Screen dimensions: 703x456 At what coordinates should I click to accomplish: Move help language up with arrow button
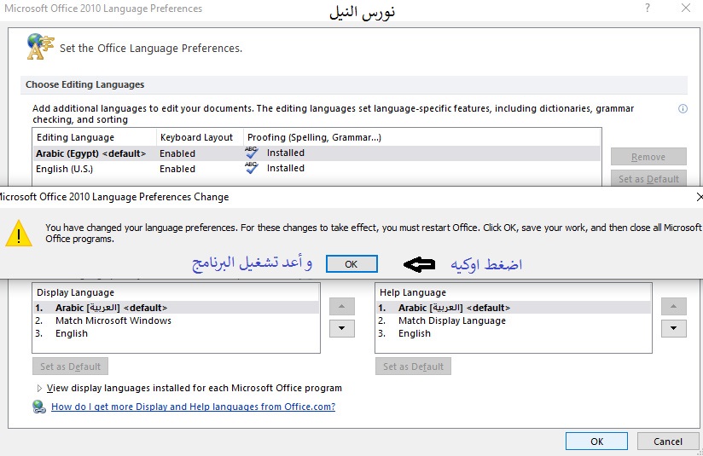[x=673, y=307]
